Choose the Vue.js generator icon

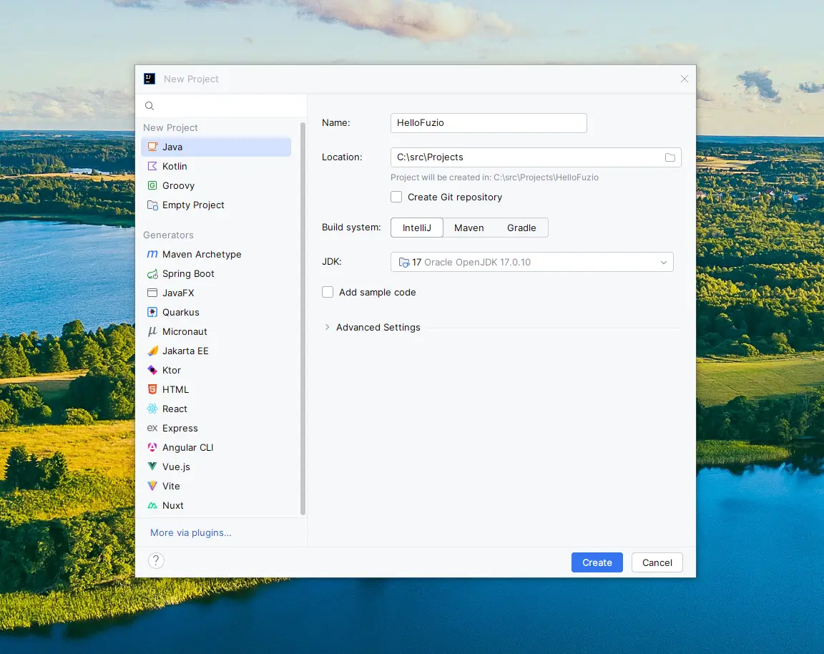(152, 467)
